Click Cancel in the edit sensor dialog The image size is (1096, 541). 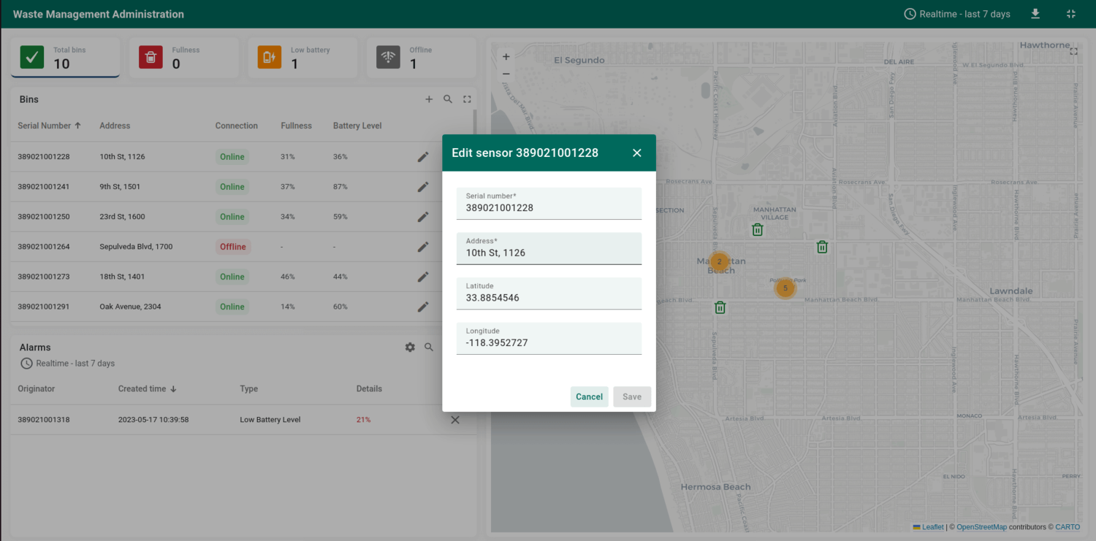click(x=589, y=396)
